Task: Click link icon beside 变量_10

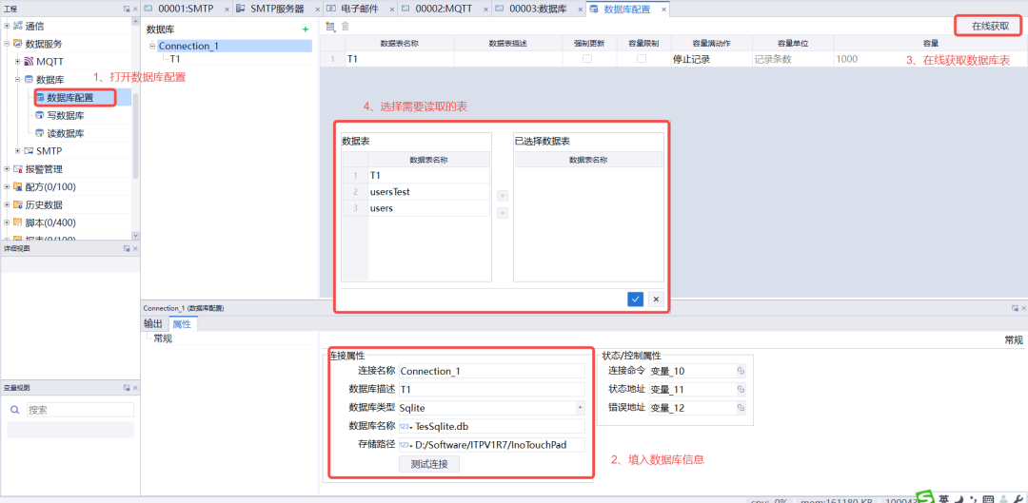Action: 741,371
